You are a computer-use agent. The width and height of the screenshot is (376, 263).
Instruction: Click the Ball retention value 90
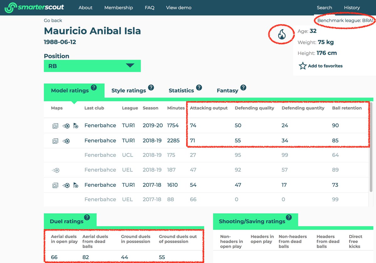336,126
